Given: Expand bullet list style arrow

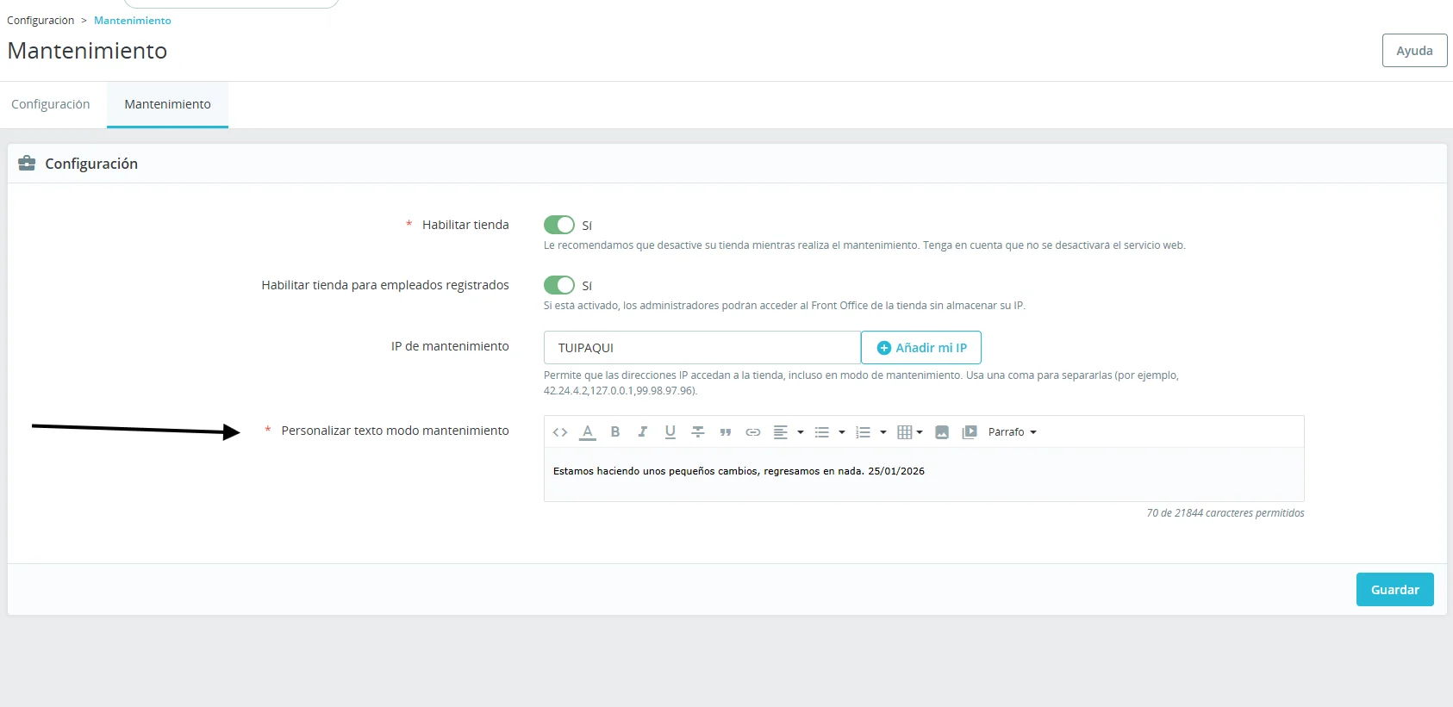Looking at the screenshot, I should [x=842, y=432].
